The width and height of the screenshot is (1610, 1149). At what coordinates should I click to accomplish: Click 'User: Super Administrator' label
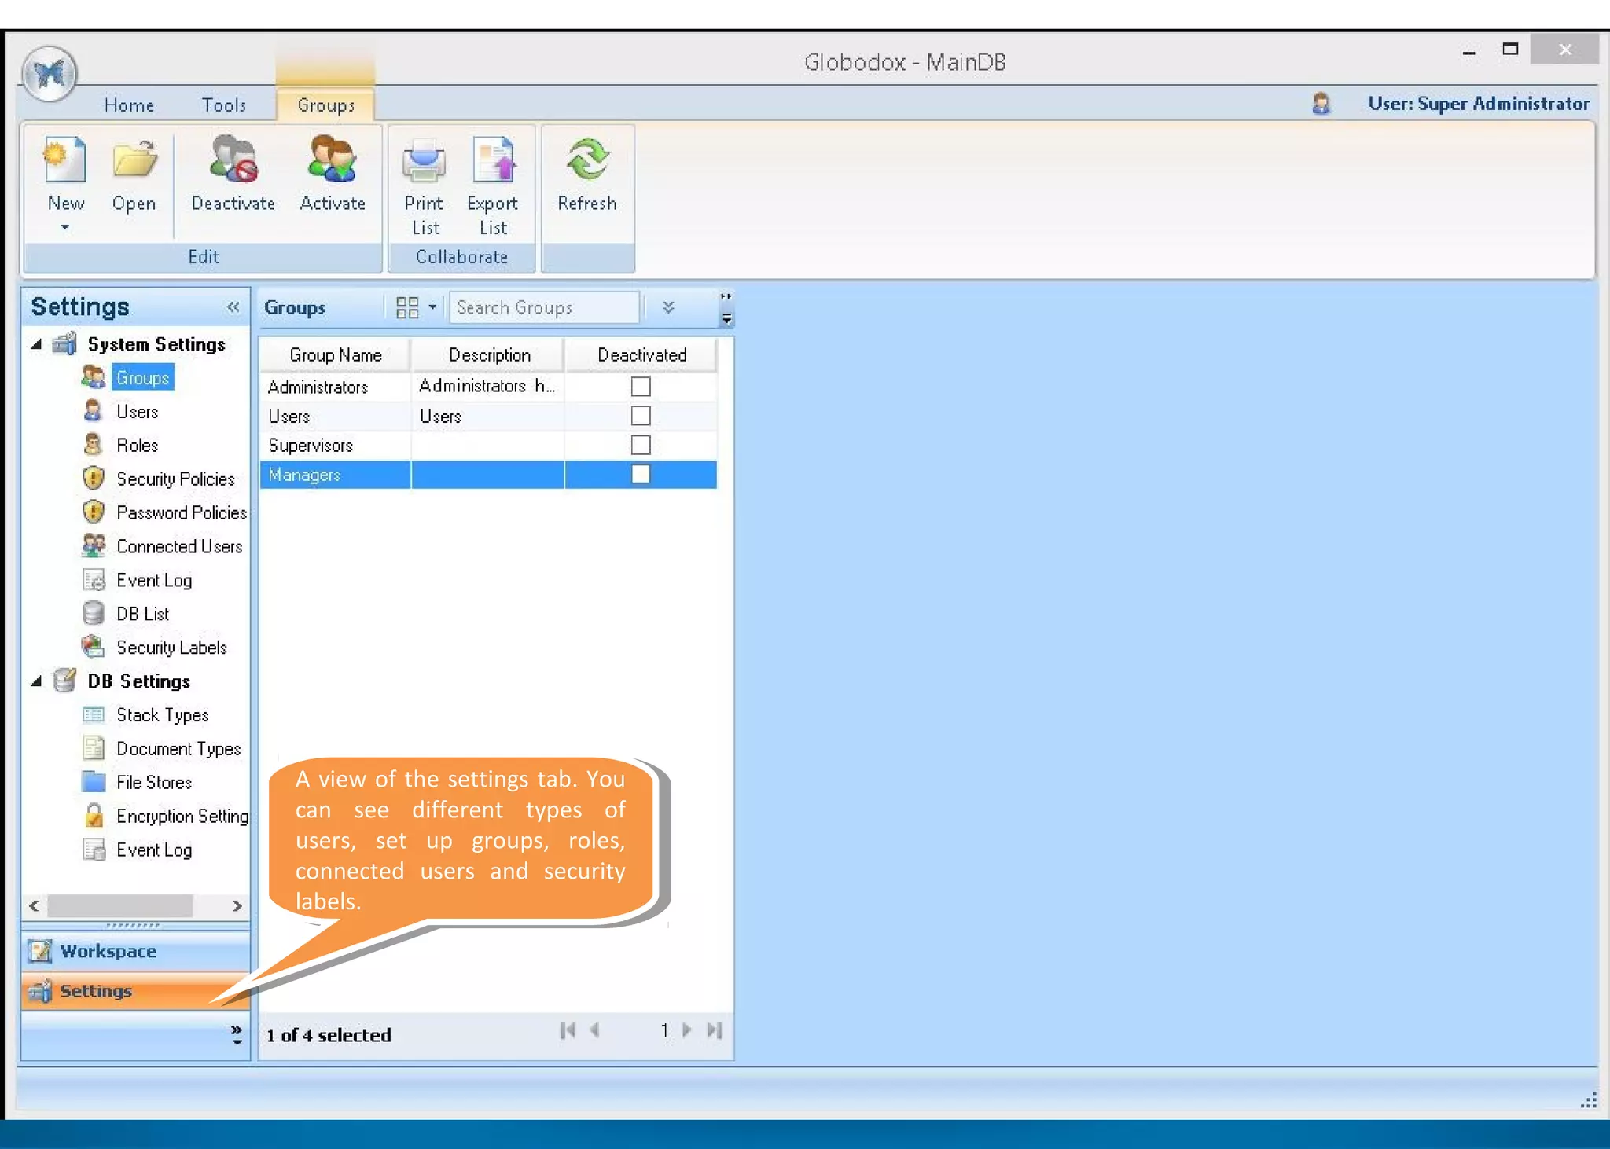pyautogui.click(x=1479, y=104)
